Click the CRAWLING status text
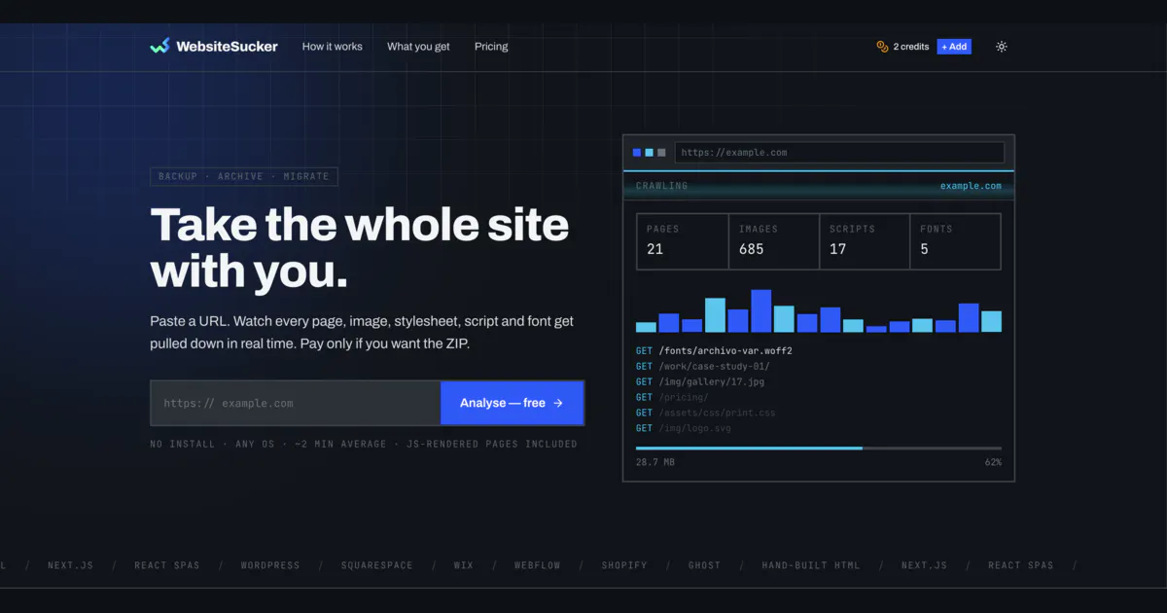The image size is (1167, 613). [661, 186]
